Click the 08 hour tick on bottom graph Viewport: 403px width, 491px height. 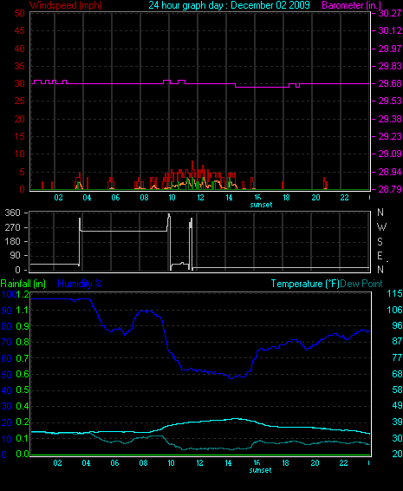(143, 463)
